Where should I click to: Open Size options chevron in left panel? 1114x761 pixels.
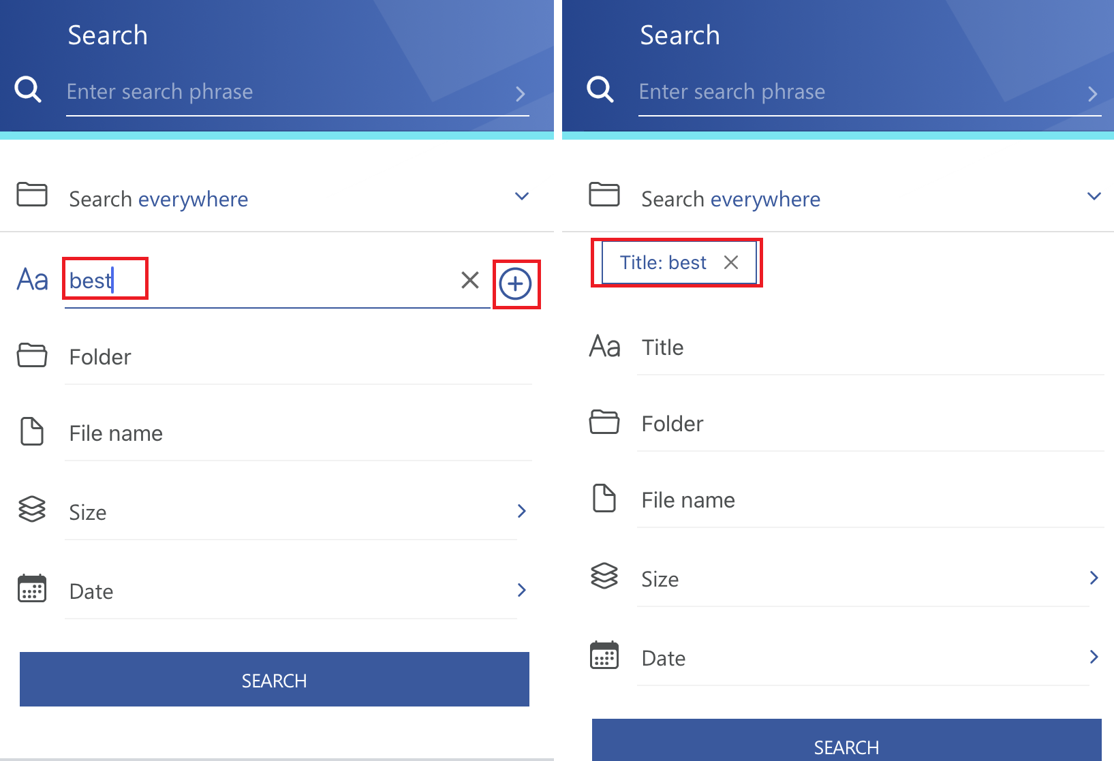tap(522, 511)
